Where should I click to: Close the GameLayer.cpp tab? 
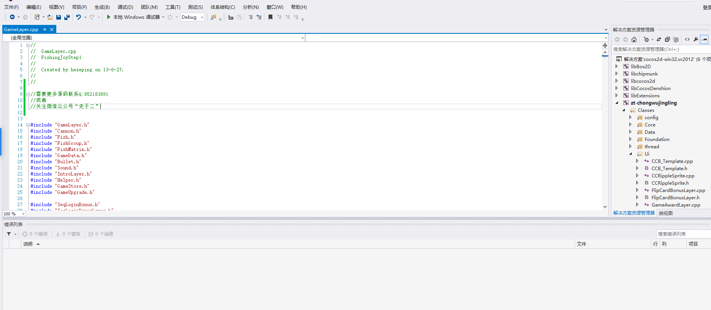(52, 29)
